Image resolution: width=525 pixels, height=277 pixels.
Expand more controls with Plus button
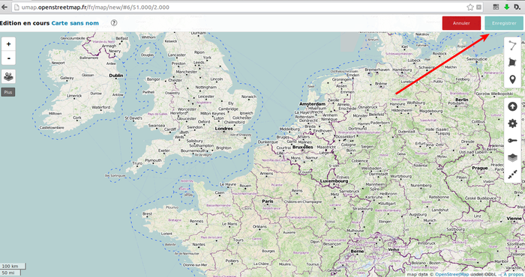pyautogui.click(x=8, y=92)
